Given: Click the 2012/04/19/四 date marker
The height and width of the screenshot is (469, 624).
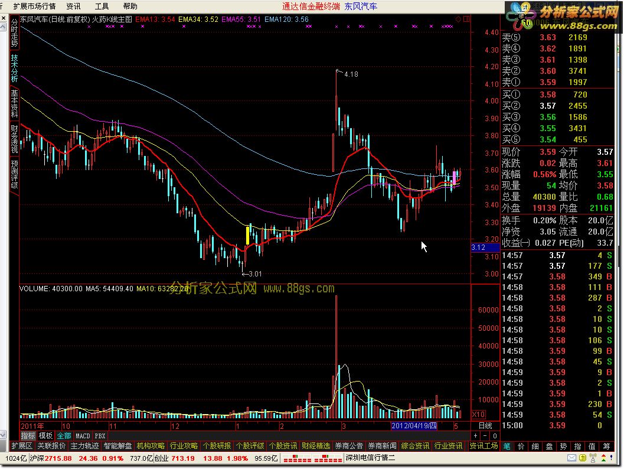Looking at the screenshot, I should coord(414,426).
